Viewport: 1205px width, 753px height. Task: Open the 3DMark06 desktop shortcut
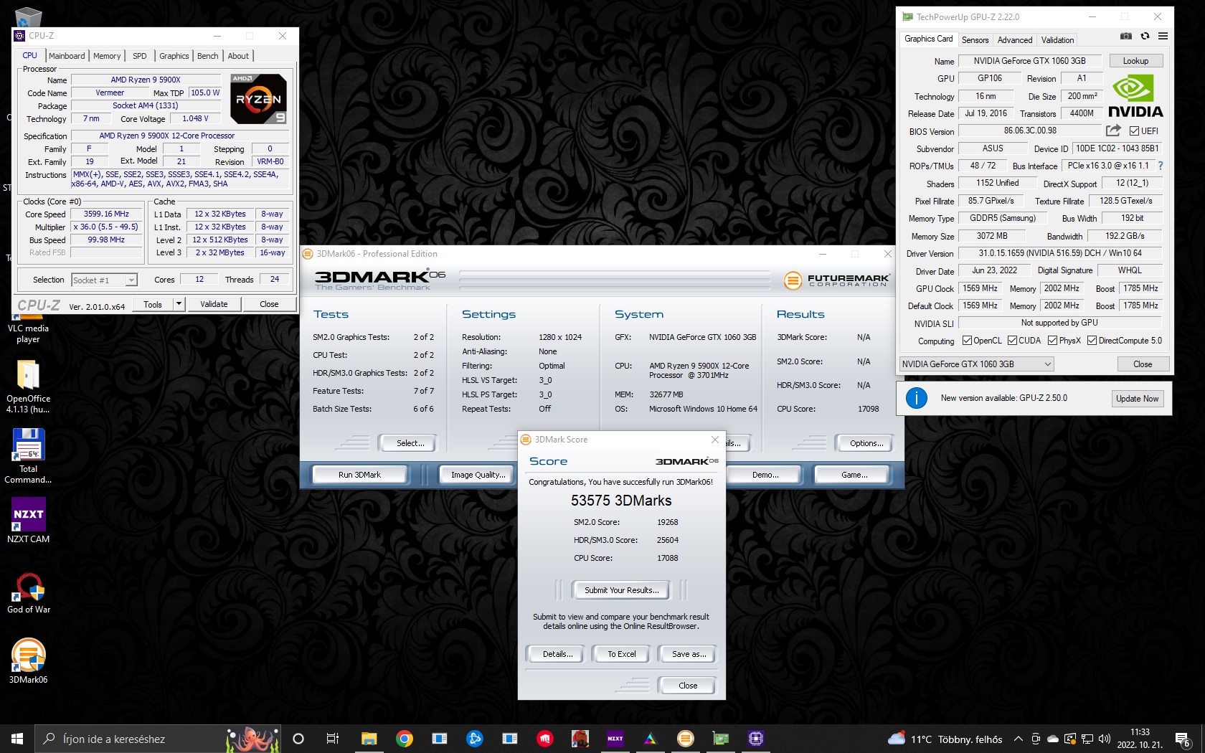click(x=28, y=661)
